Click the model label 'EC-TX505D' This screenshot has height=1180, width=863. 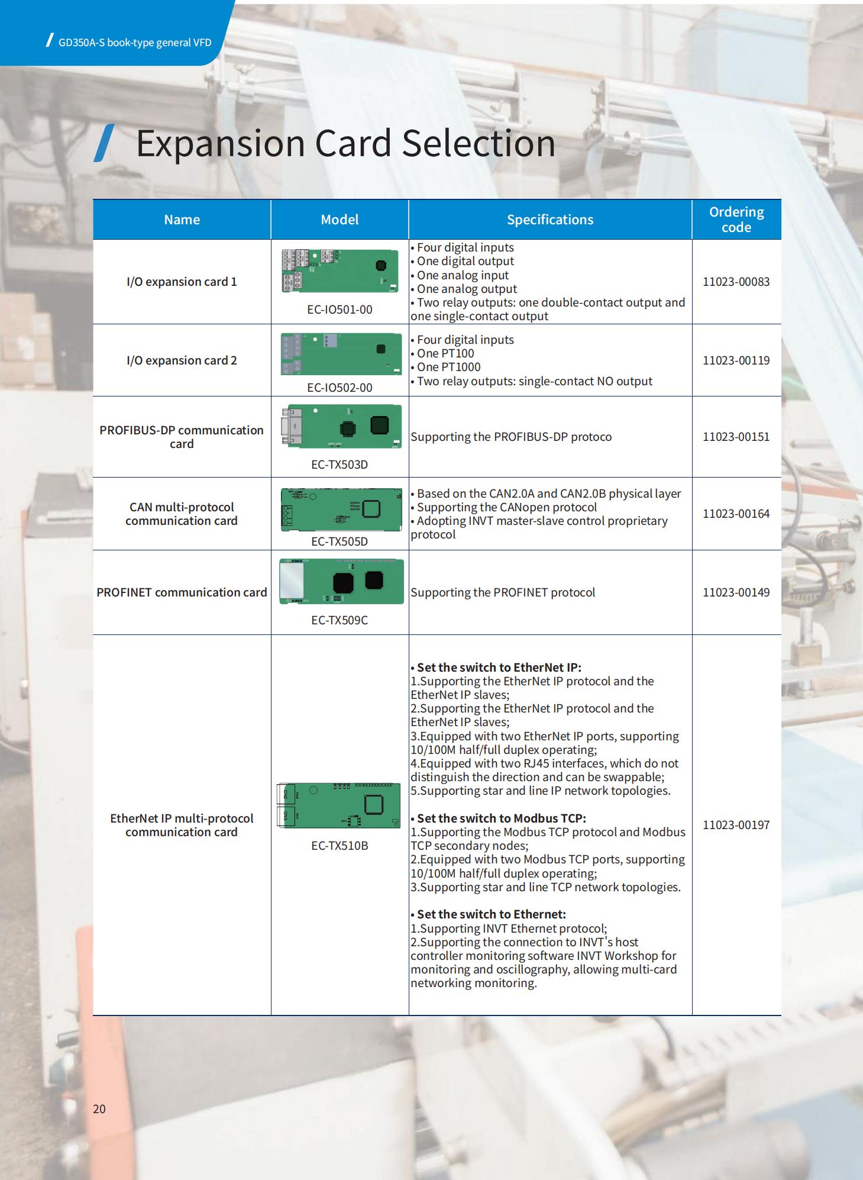[x=340, y=541]
